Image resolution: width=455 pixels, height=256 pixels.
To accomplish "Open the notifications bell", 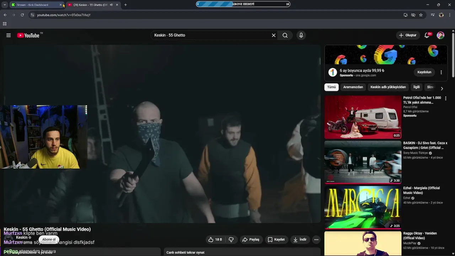I will (427, 35).
